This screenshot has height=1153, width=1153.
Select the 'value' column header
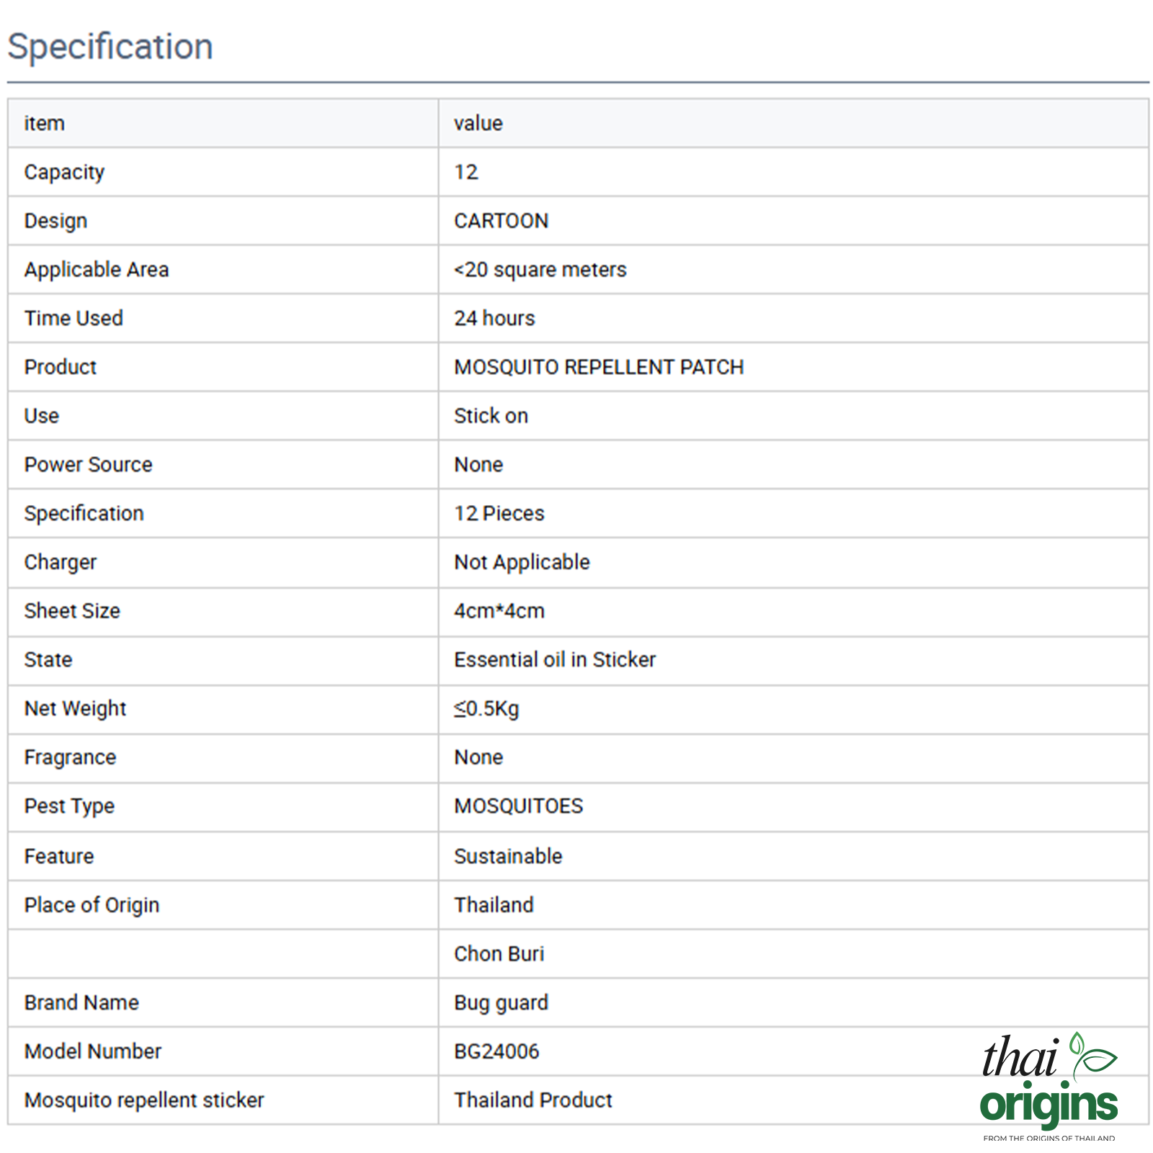[478, 123]
